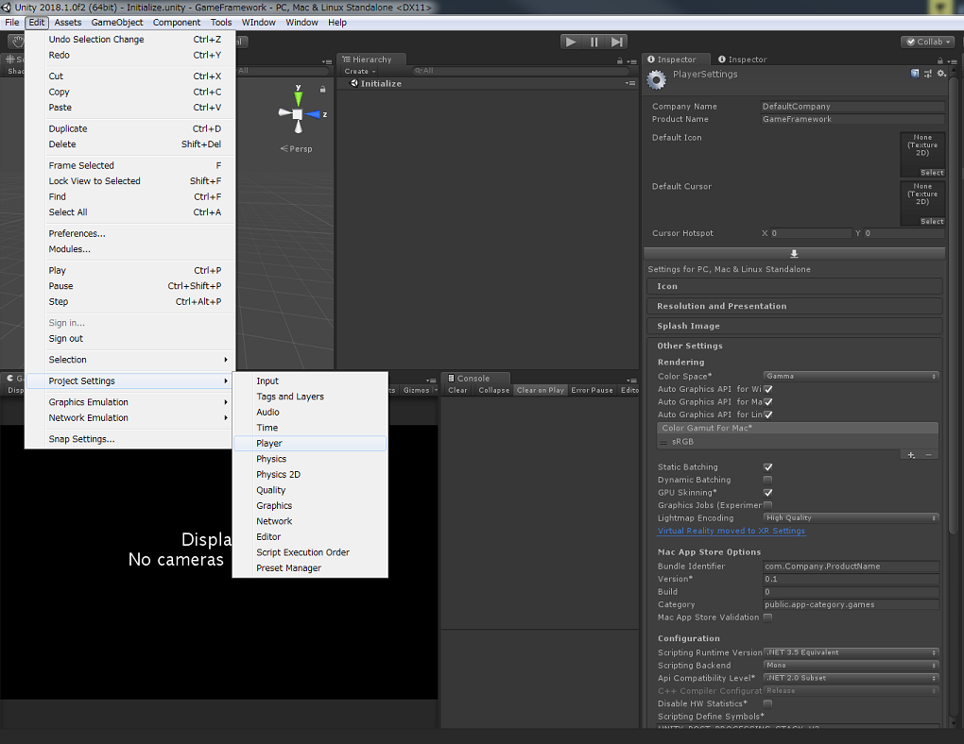
Task: Click the Console Clear button
Action: [x=457, y=390]
